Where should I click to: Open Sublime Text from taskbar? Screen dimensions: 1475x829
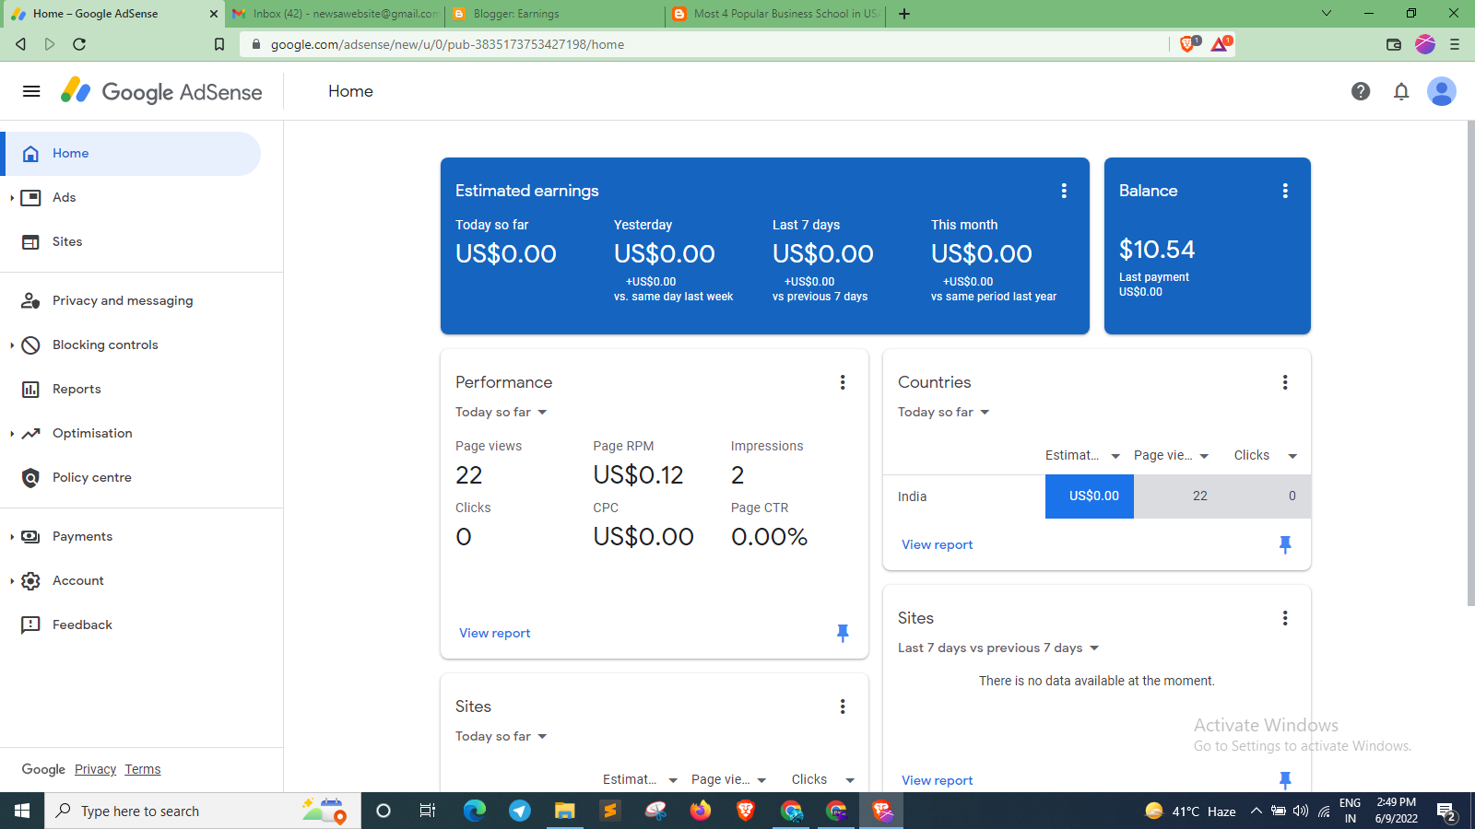coord(610,811)
